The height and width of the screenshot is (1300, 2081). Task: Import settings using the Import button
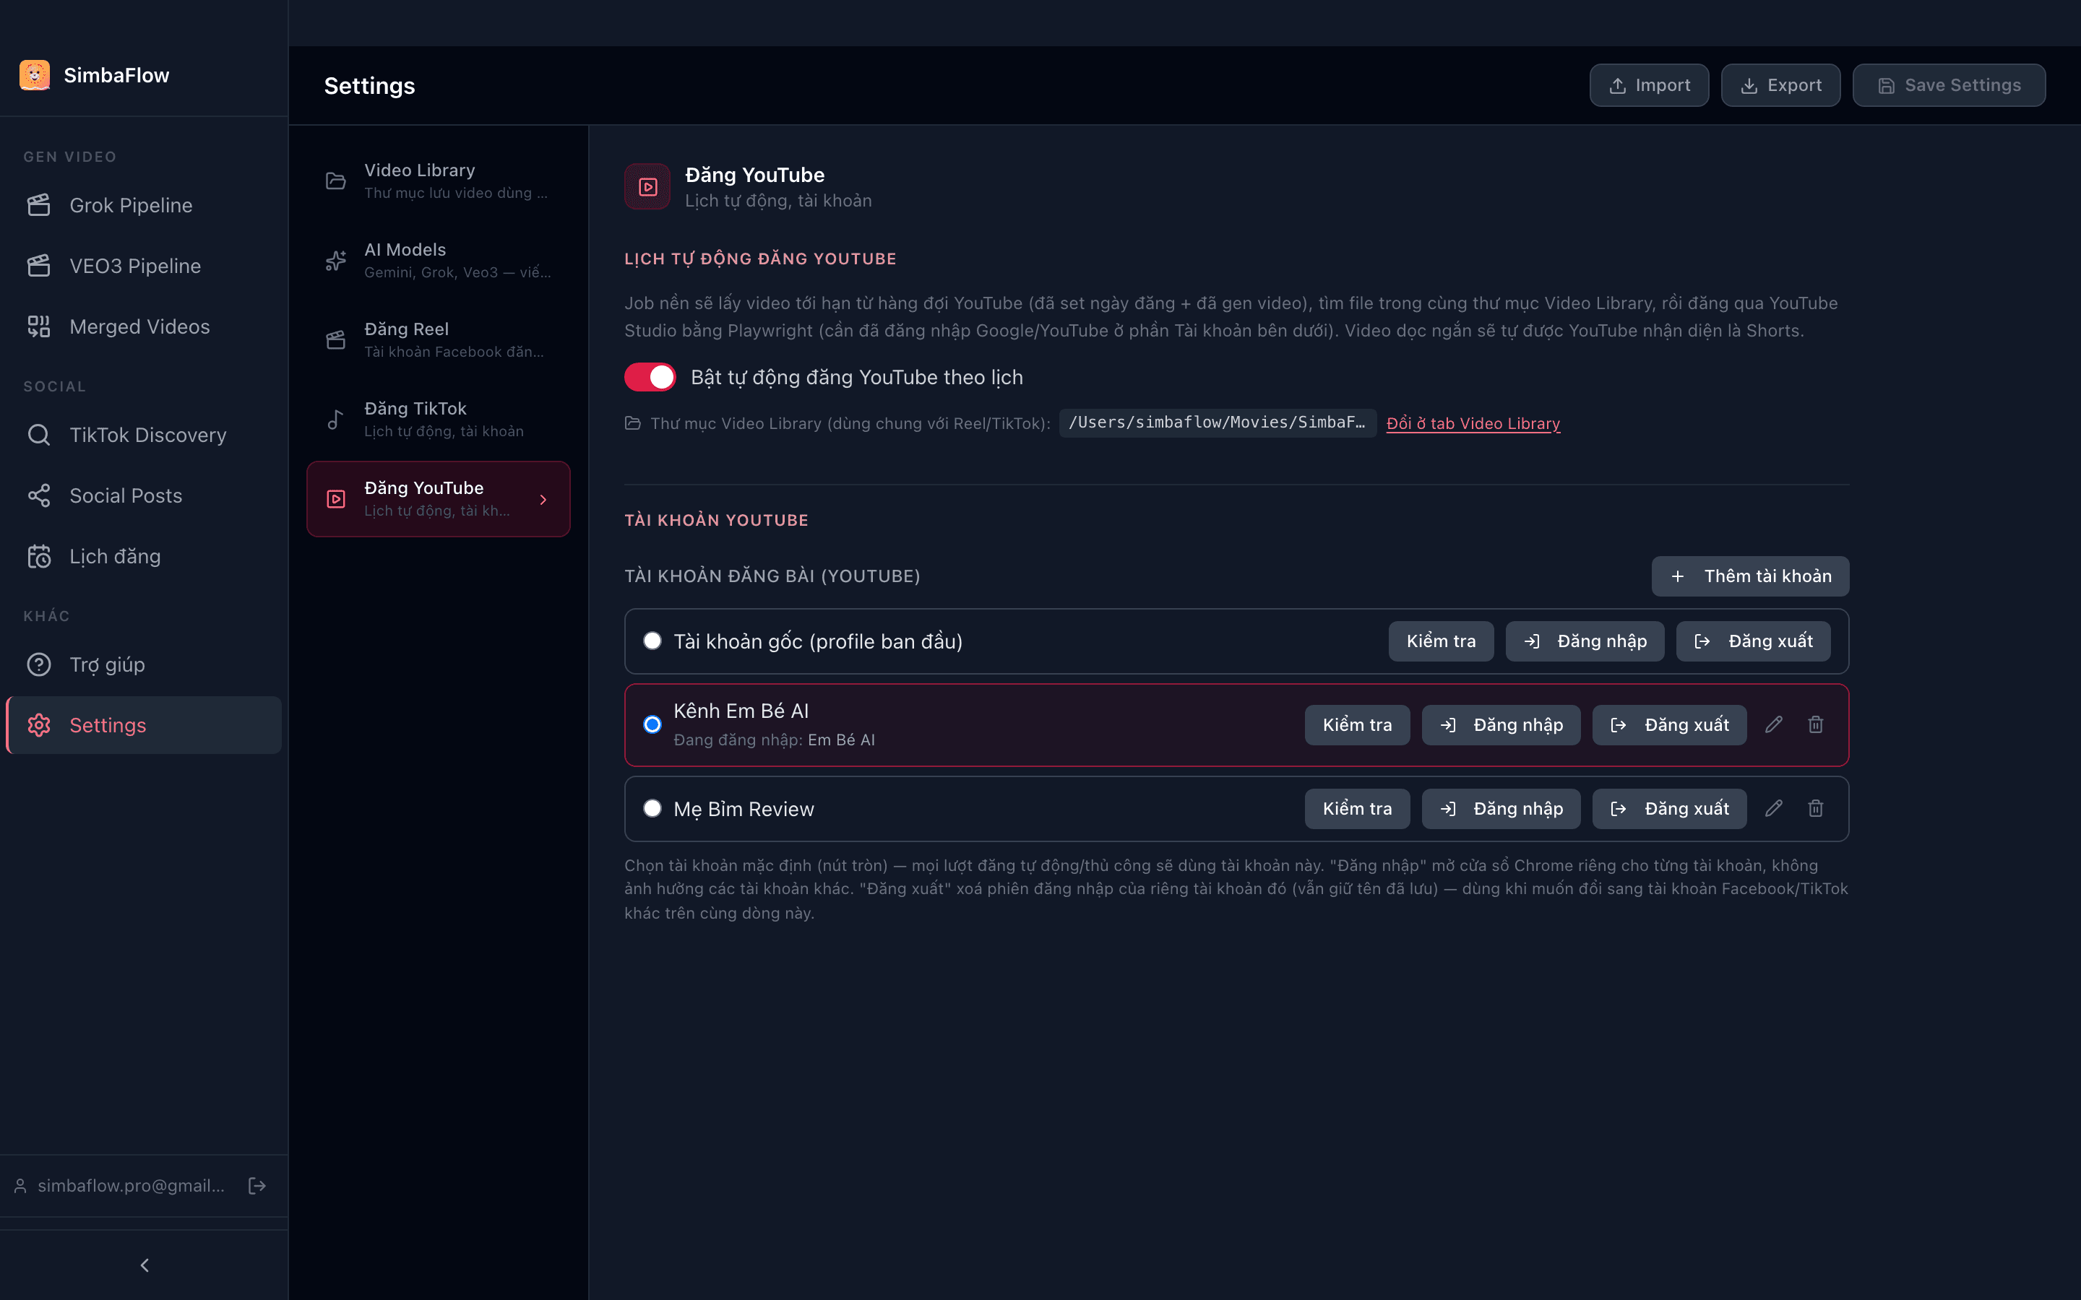pos(1648,85)
